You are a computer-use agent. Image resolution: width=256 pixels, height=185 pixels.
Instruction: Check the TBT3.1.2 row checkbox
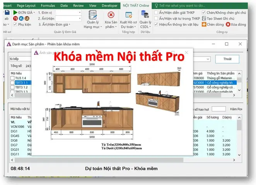[12, 87]
